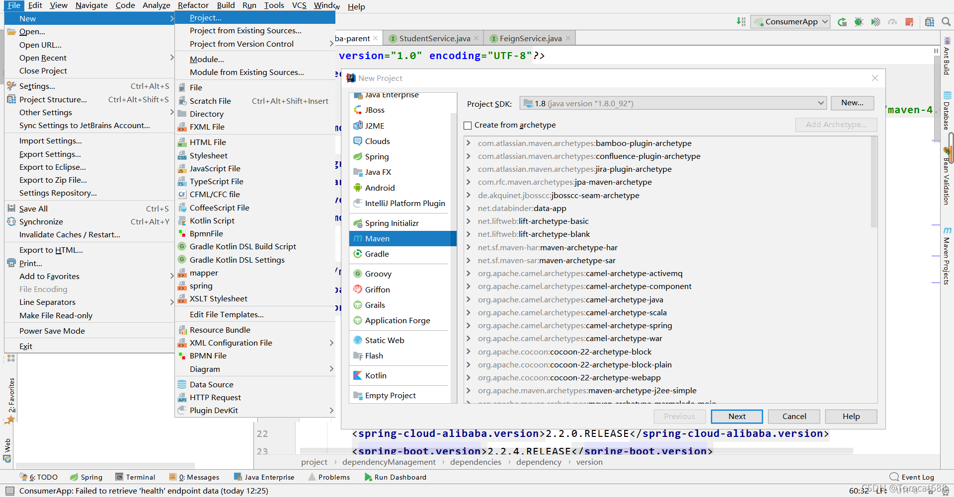Open Search Everywhere magnifier icon
This screenshot has height=497, width=954.
point(946,22)
